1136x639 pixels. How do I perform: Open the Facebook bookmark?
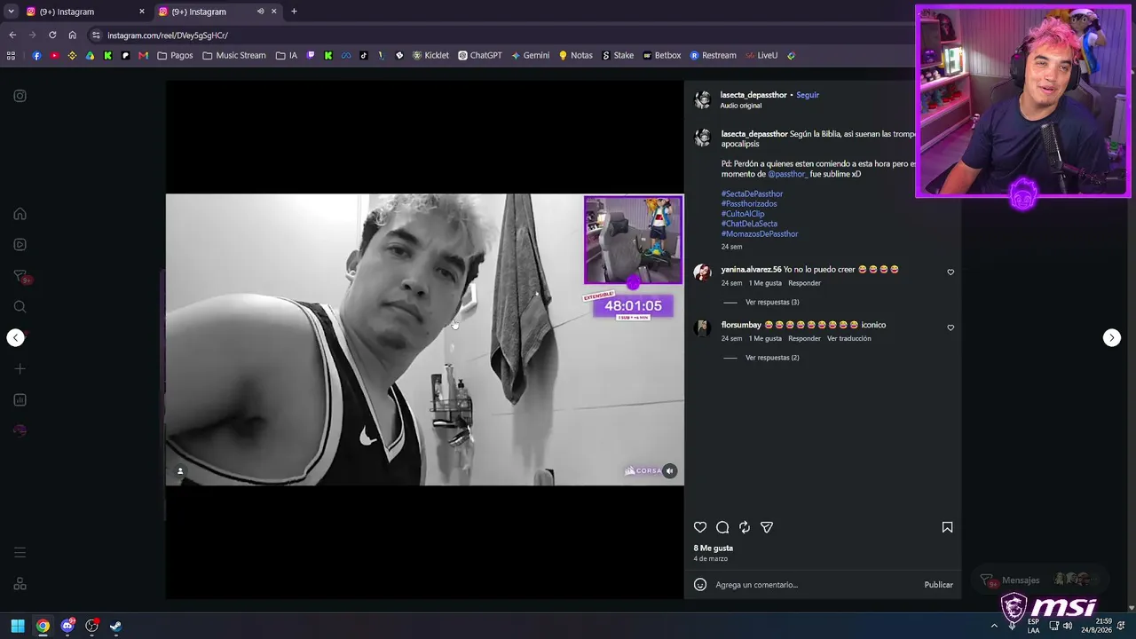[36, 55]
